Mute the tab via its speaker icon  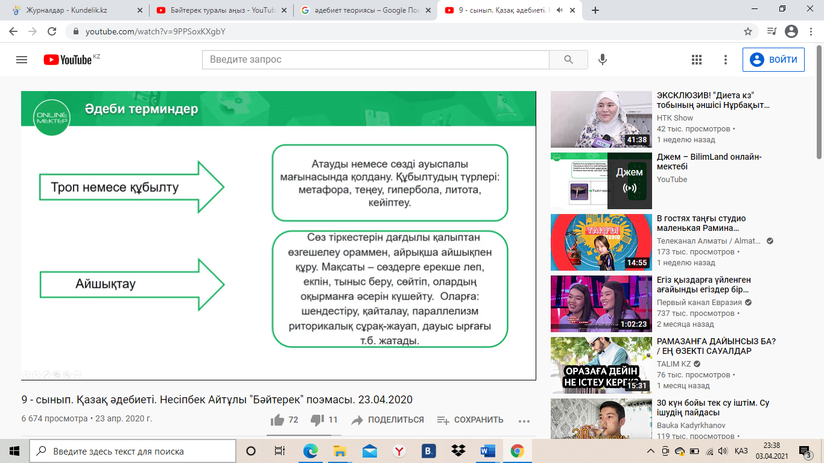559,10
